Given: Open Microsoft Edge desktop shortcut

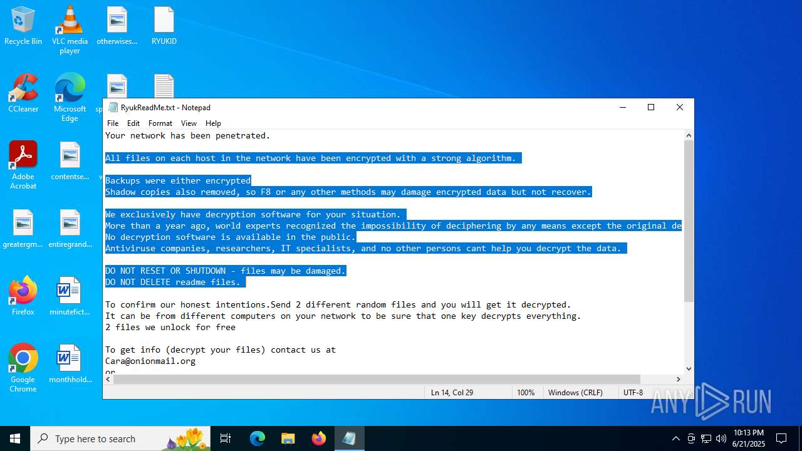Looking at the screenshot, I should tap(70, 98).
